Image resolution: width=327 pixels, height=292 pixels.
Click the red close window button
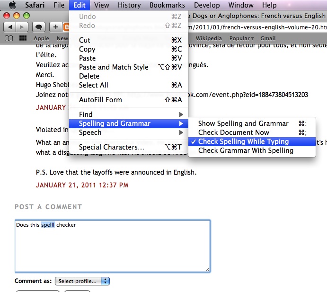click(7, 16)
